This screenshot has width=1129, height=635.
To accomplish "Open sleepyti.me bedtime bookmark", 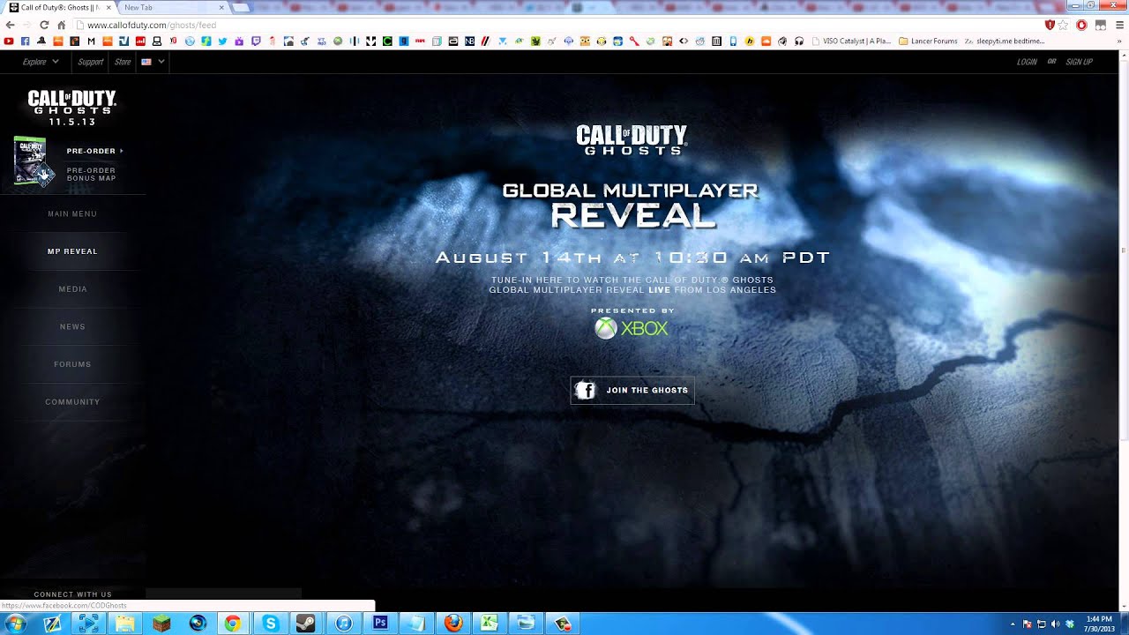I will [x=1004, y=41].
